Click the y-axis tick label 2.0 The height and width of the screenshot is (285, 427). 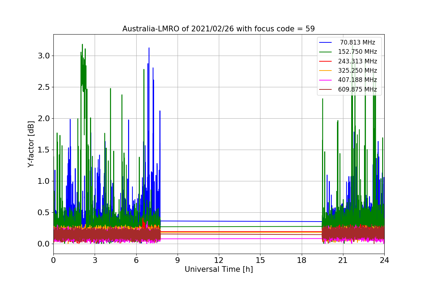coord(44,119)
